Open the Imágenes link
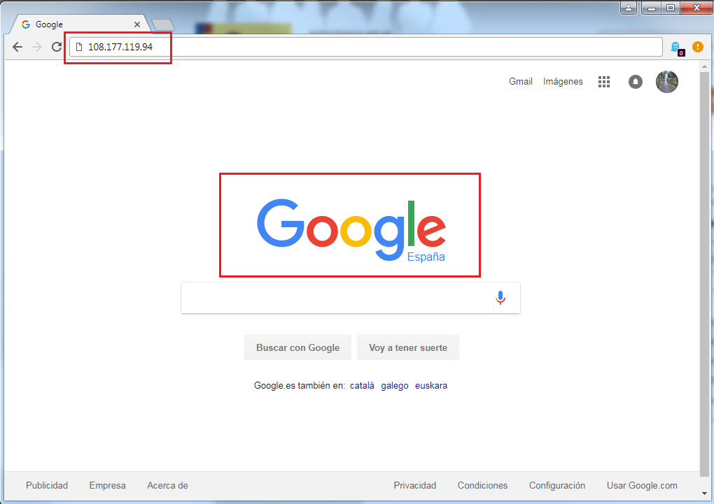The width and height of the screenshot is (714, 504). [563, 81]
